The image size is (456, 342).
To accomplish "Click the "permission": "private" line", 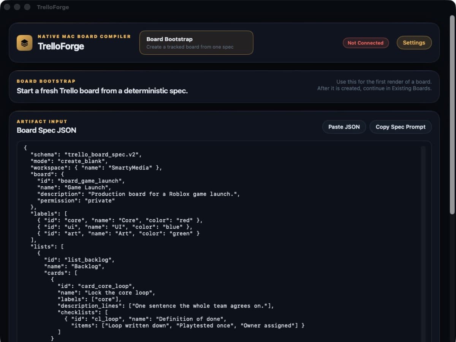I will tap(76, 201).
